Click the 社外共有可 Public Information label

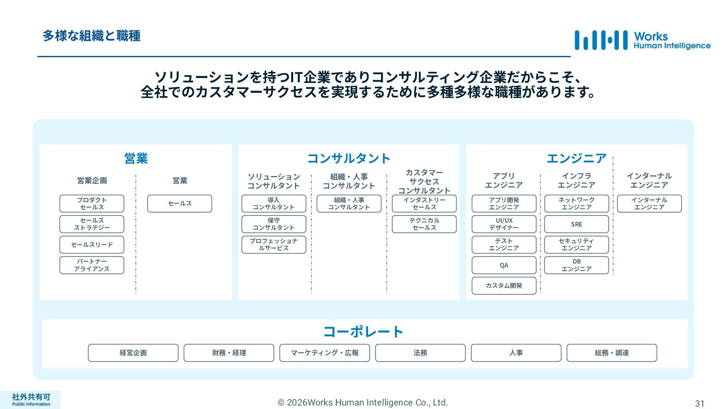(31, 400)
